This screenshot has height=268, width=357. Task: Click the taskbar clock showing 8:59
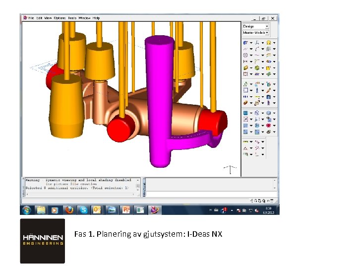(x=268, y=210)
